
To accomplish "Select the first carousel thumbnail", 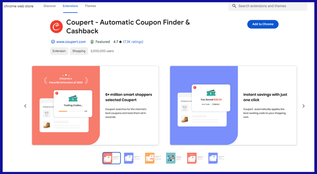I will pyautogui.click(x=111, y=158).
